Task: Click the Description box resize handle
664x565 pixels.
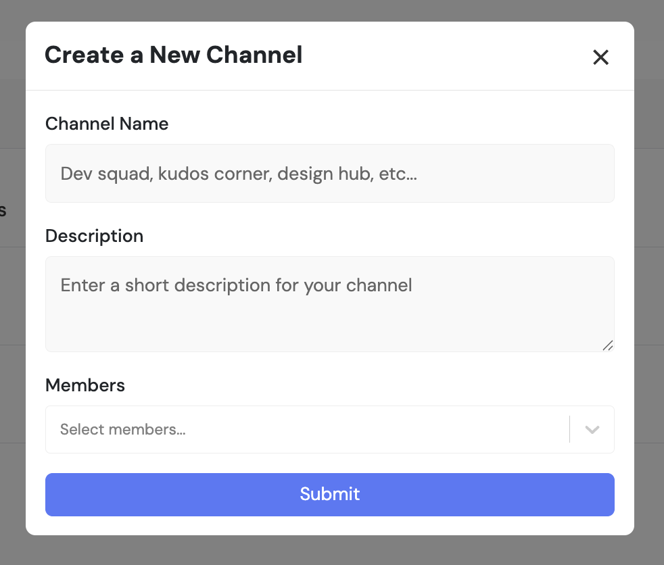Action: point(607,345)
